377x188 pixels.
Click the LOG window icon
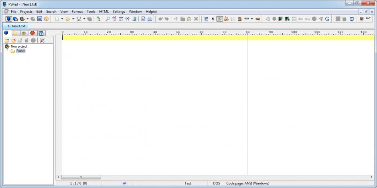click(40, 19)
